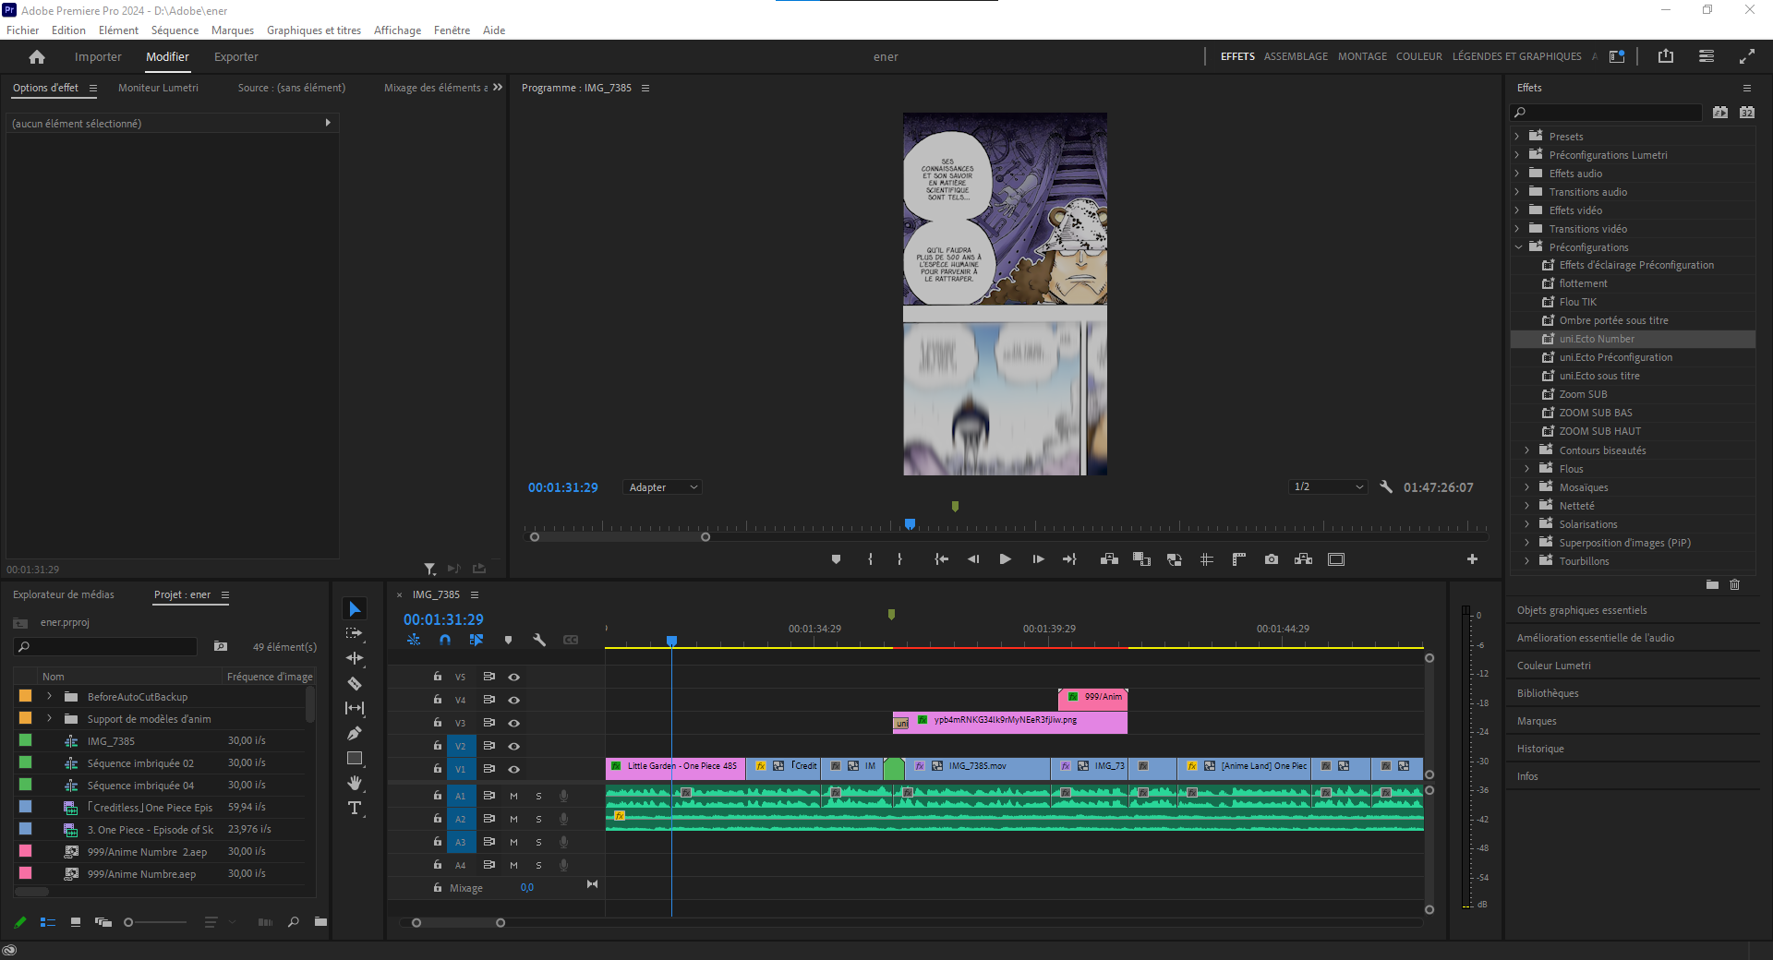Image resolution: width=1773 pixels, height=960 pixels.
Task: Expand Support de modèles d'anim bin
Action: (50, 719)
